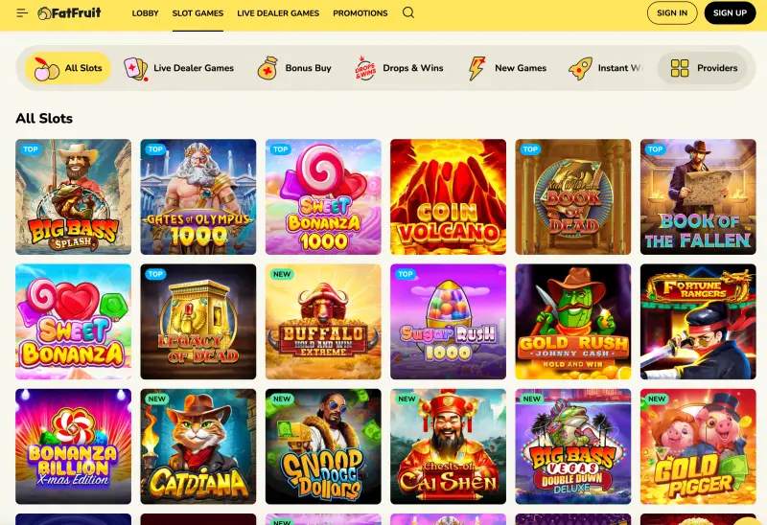767x525 pixels.
Task: Click the Sign Up button
Action: (730, 13)
